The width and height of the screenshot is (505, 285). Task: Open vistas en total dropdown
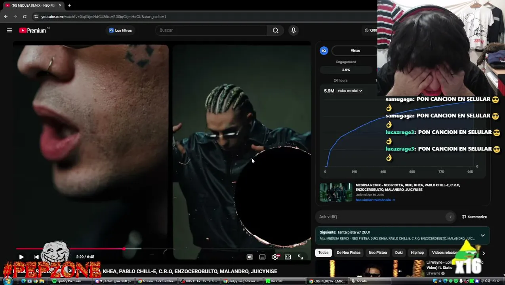point(349,91)
